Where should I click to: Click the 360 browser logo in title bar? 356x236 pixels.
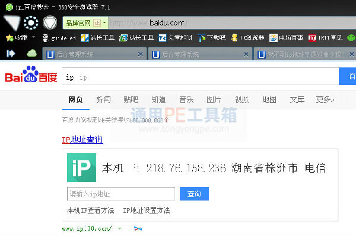[x=9, y=7]
